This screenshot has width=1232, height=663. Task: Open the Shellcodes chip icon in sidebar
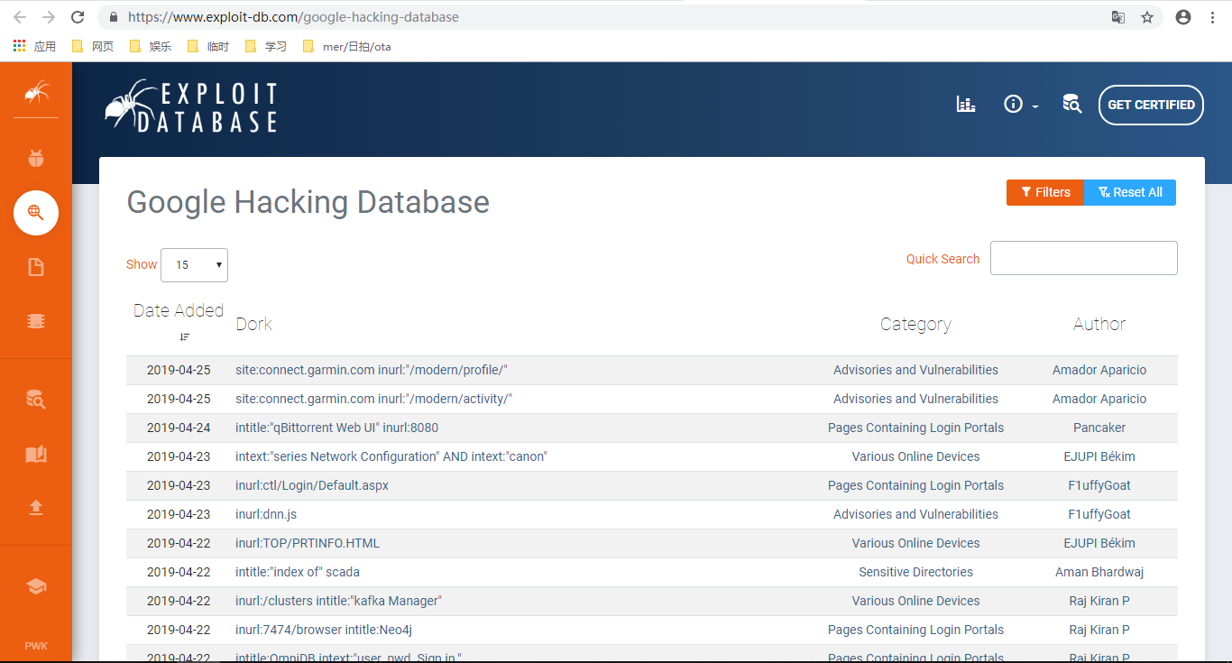click(x=36, y=321)
